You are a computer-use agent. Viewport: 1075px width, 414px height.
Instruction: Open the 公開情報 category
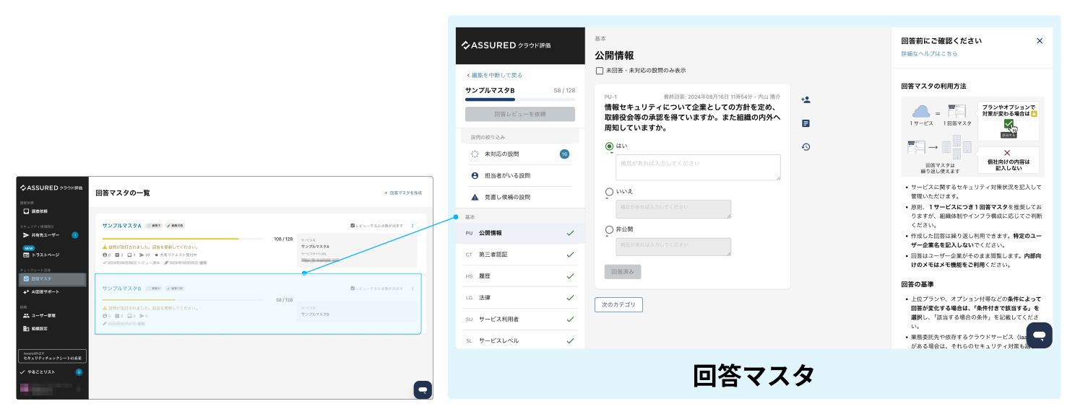519,233
